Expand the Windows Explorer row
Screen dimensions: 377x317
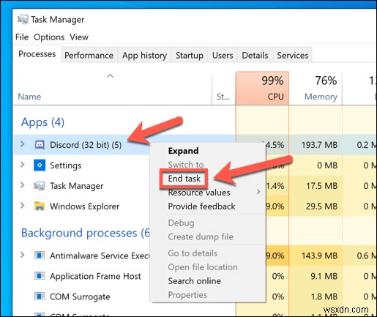coord(23,206)
